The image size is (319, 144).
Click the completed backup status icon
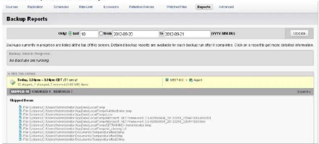coord(12,82)
